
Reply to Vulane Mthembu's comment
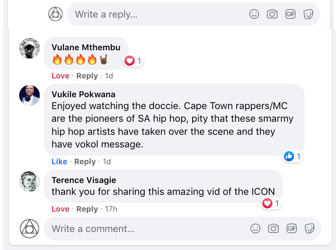pyautogui.click(x=87, y=76)
